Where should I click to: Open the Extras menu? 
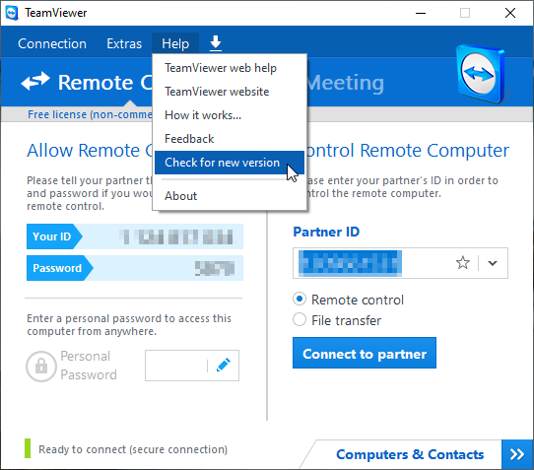(124, 44)
